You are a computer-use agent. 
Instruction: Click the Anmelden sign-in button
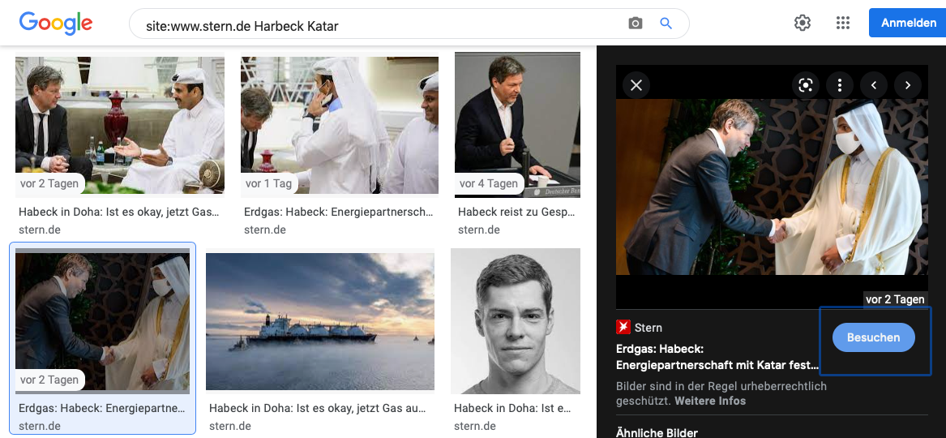[x=908, y=24]
